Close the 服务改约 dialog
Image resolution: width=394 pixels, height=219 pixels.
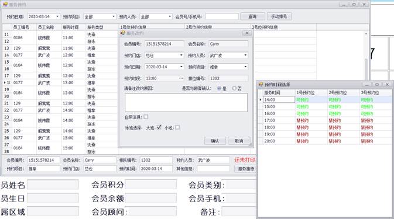[246, 33]
